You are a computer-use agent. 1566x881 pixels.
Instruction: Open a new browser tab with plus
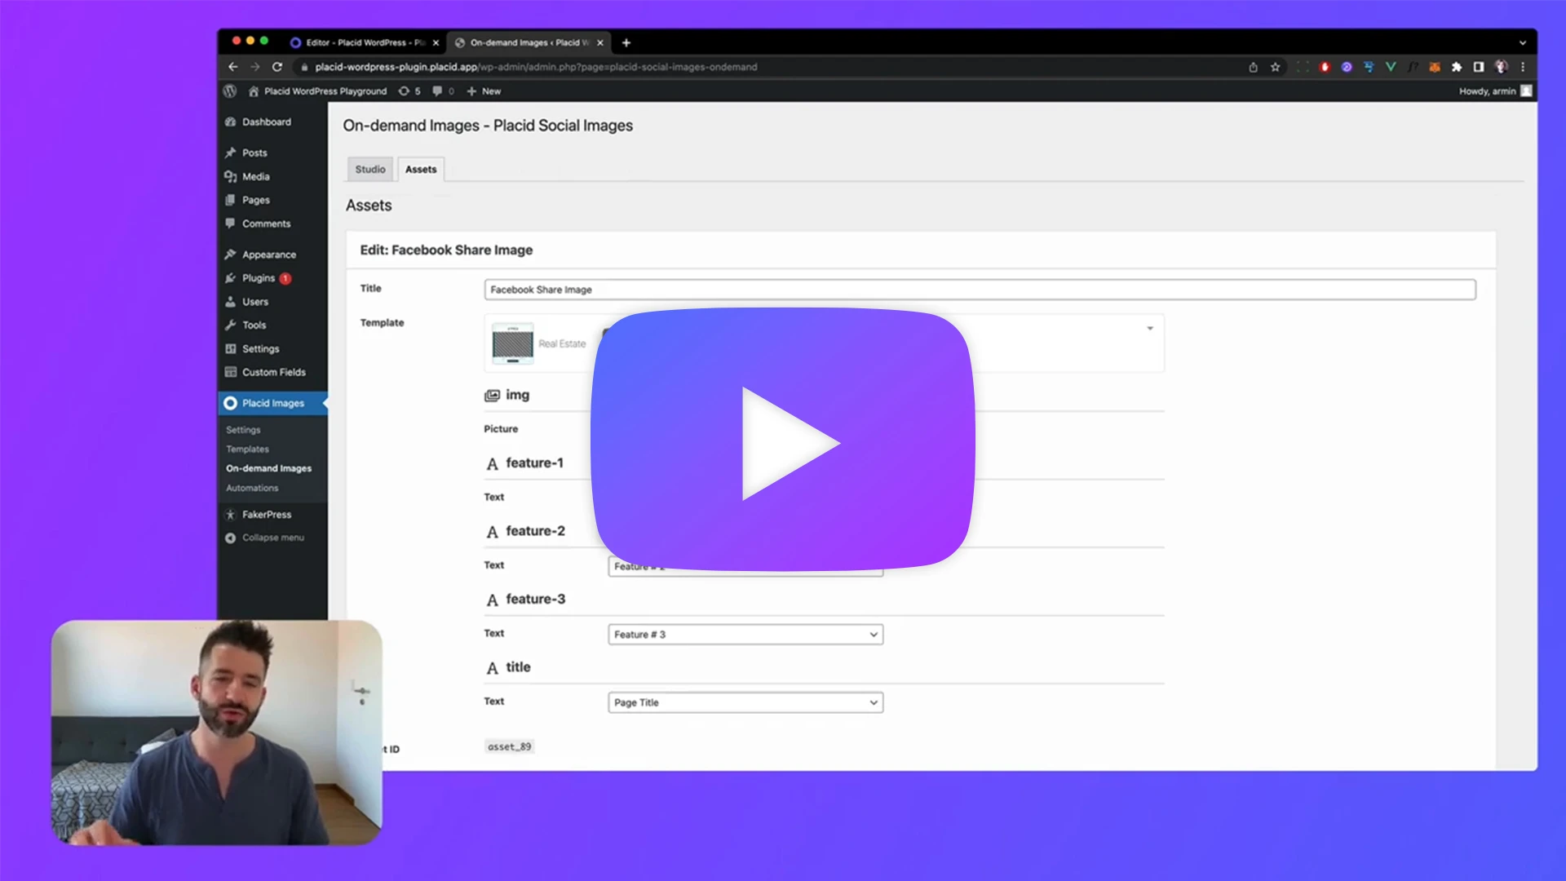pos(626,42)
